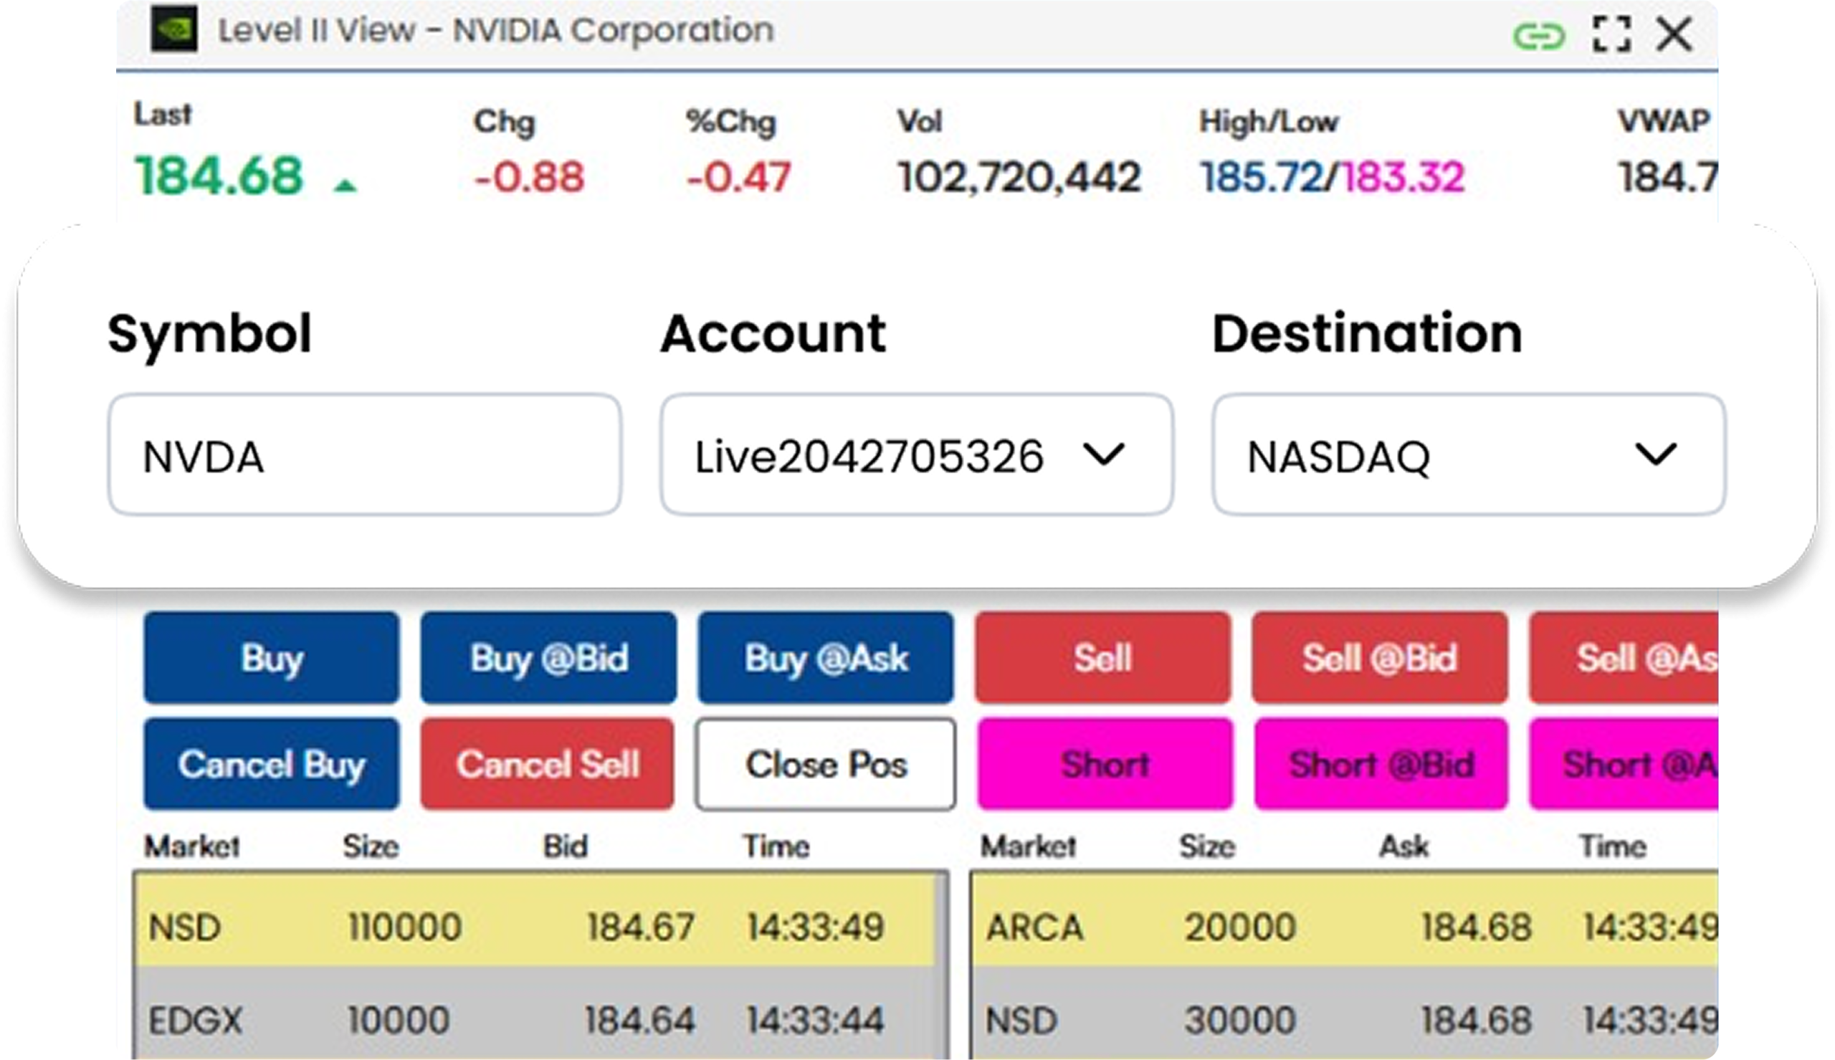Viewport: 1835px width, 1060px height.
Task: Click the NVIDIA logo in the title bar
Action: point(175,30)
